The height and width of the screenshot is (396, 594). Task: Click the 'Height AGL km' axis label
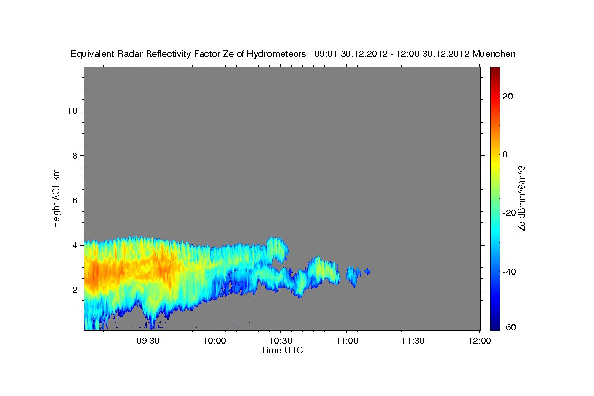(56, 198)
